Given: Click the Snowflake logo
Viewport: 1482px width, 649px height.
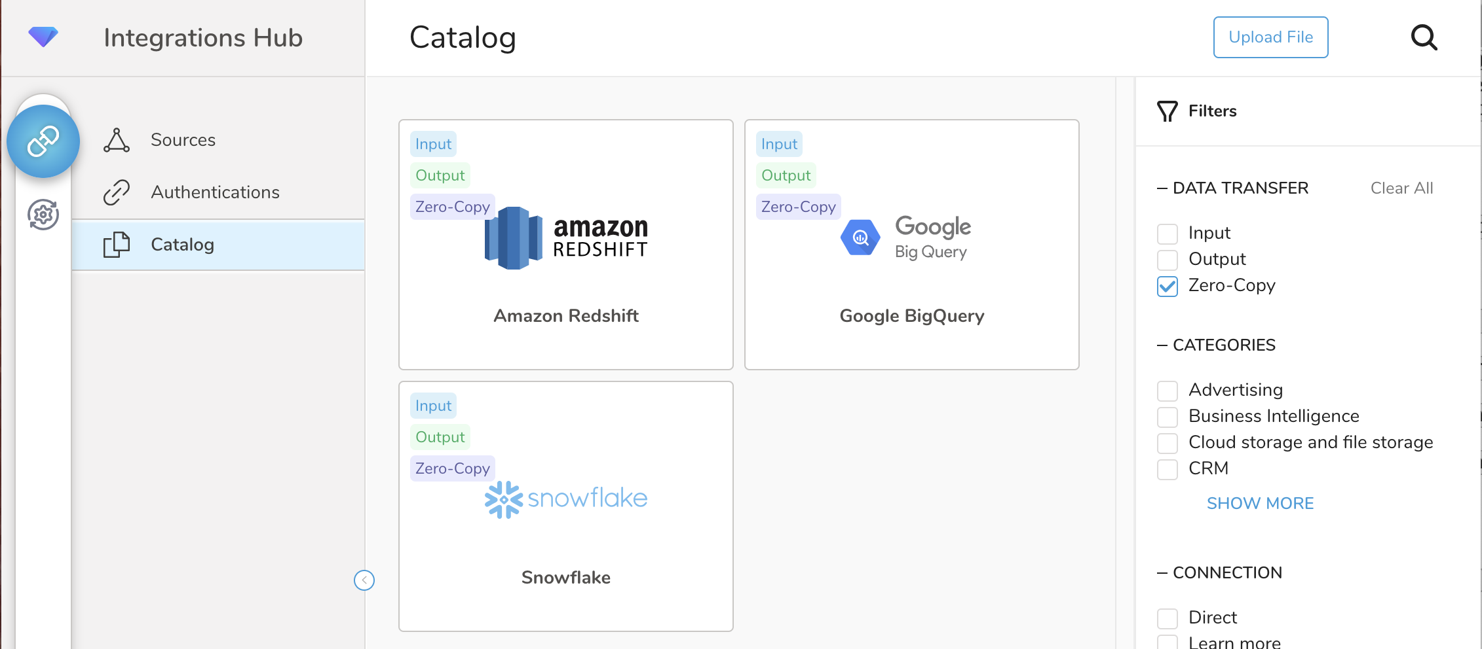Looking at the screenshot, I should click(x=566, y=499).
